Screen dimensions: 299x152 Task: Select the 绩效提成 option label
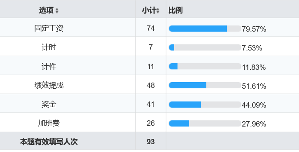[49, 85]
